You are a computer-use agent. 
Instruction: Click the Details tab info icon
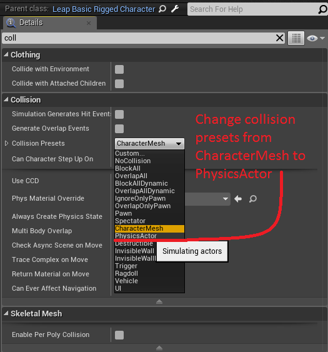pyautogui.click(x=11, y=23)
